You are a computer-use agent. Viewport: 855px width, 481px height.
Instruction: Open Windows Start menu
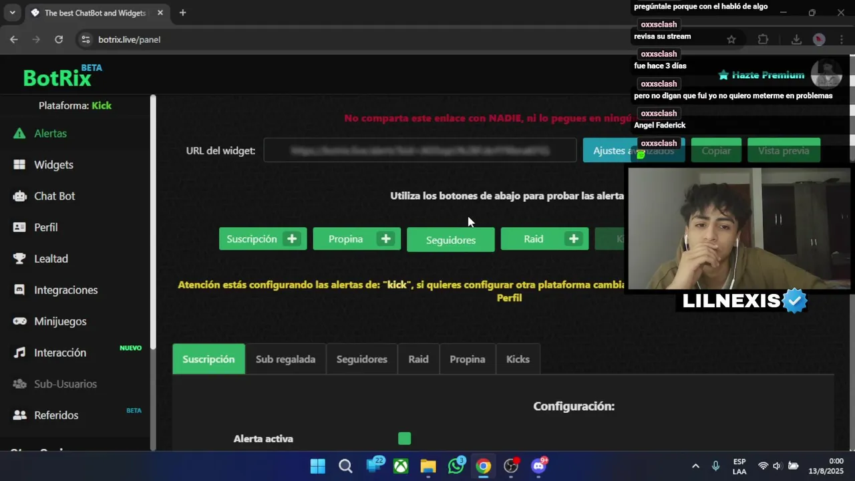click(318, 466)
